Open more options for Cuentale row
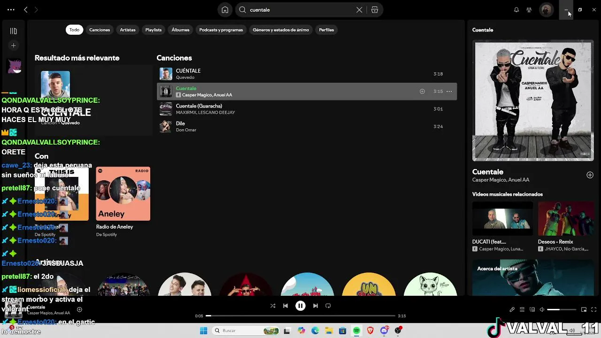601x338 pixels. point(449,92)
